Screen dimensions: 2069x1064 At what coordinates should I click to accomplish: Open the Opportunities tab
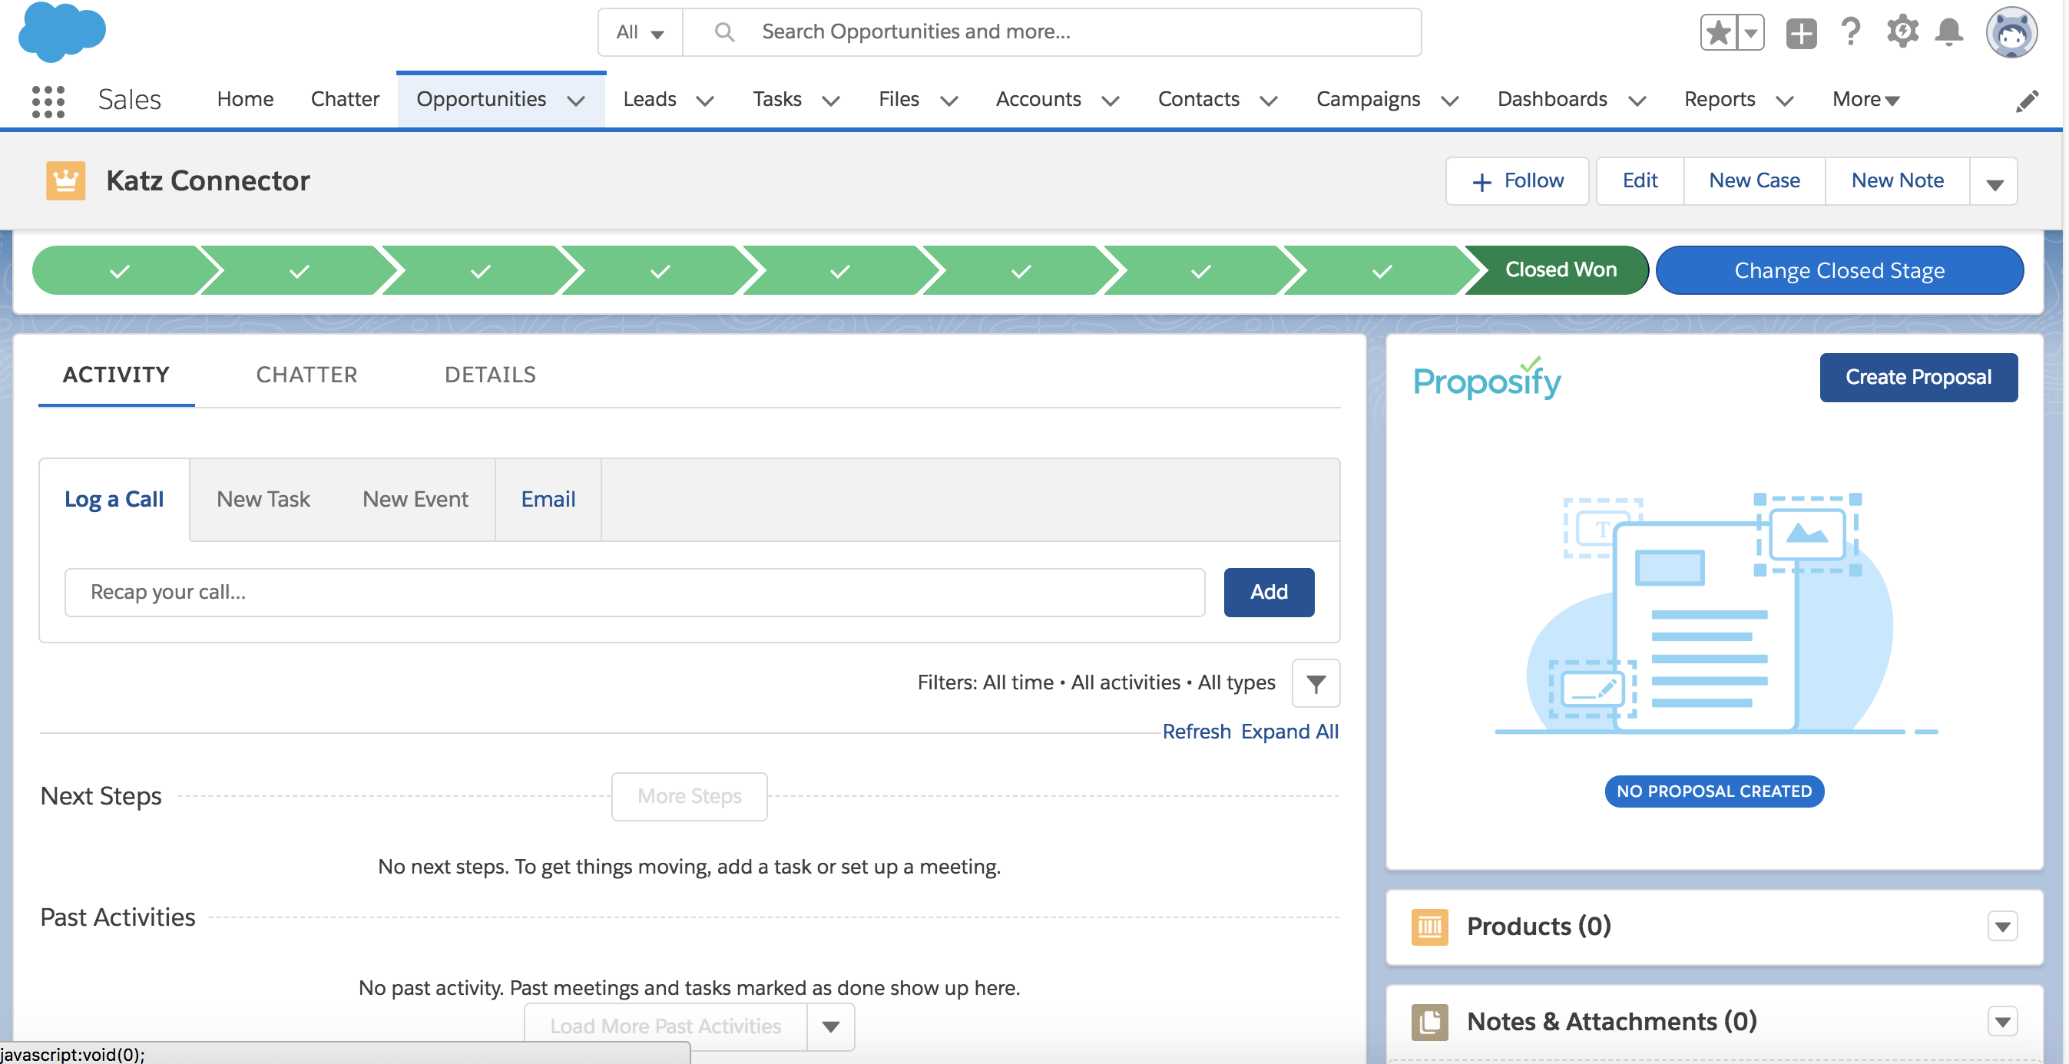tap(481, 100)
